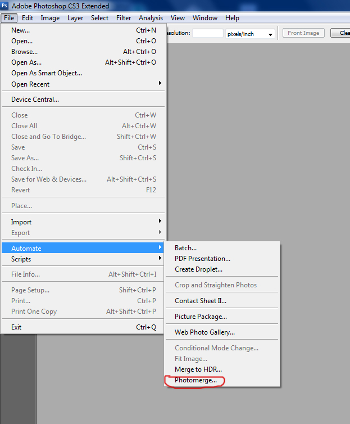Select Picture Package...
The image size is (350, 424).
tap(222, 317)
